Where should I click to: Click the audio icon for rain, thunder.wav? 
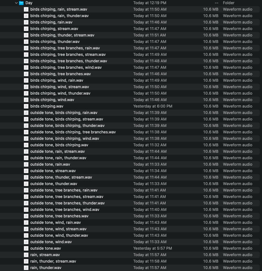(x=26, y=268)
